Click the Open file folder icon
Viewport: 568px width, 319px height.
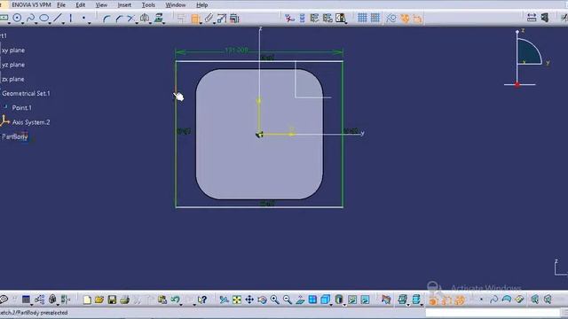[99, 300]
